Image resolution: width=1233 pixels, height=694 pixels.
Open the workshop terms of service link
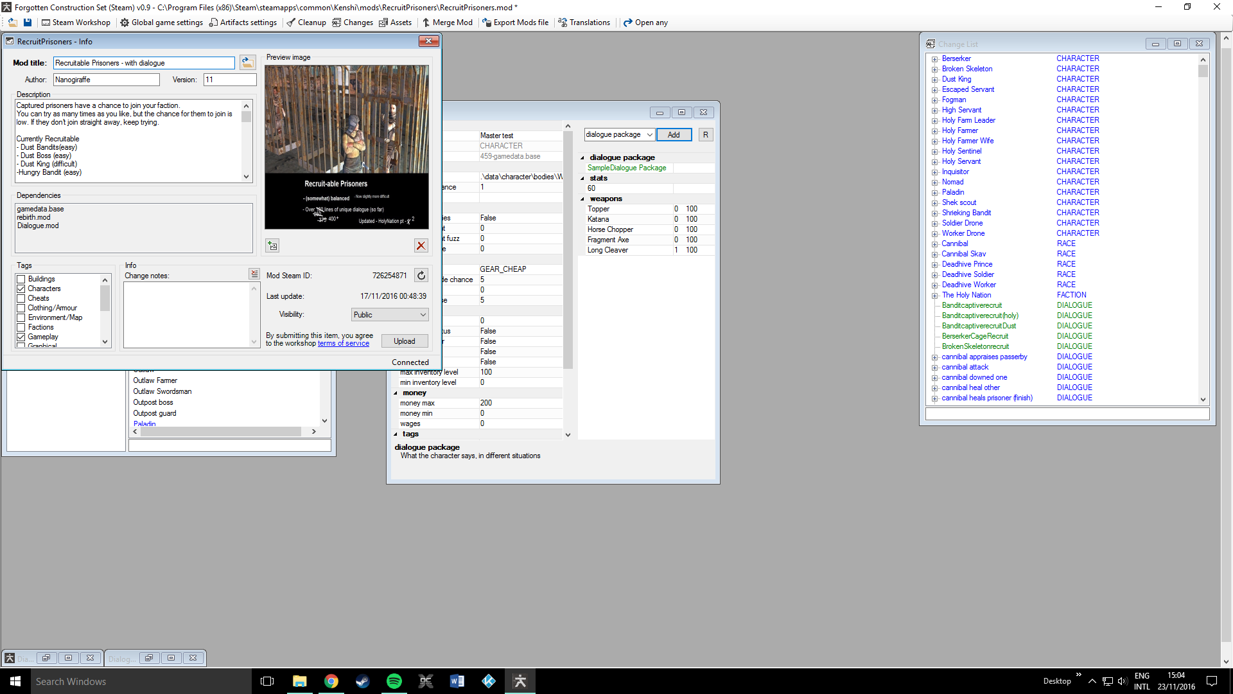pos(344,344)
